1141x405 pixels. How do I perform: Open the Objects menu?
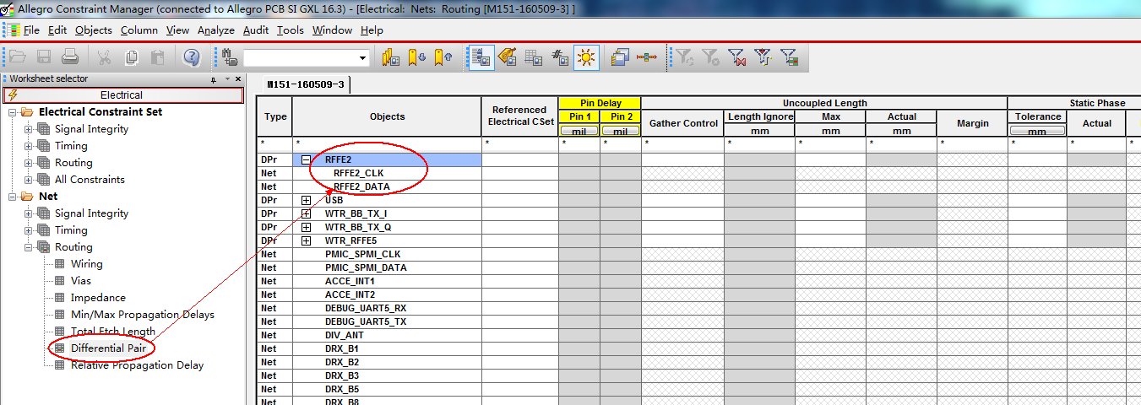[93, 30]
